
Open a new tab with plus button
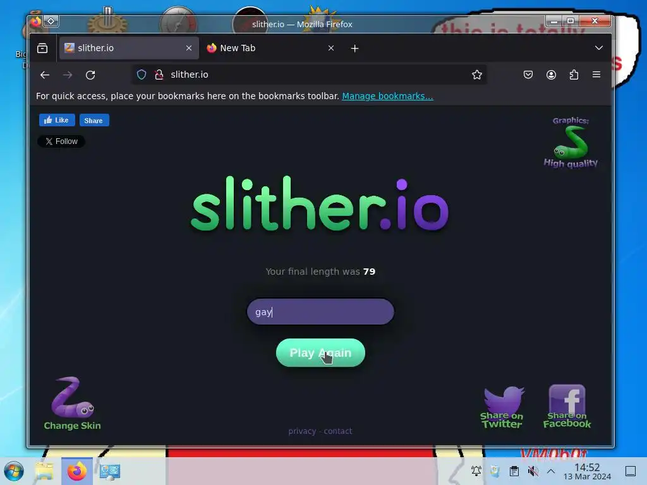click(x=354, y=48)
